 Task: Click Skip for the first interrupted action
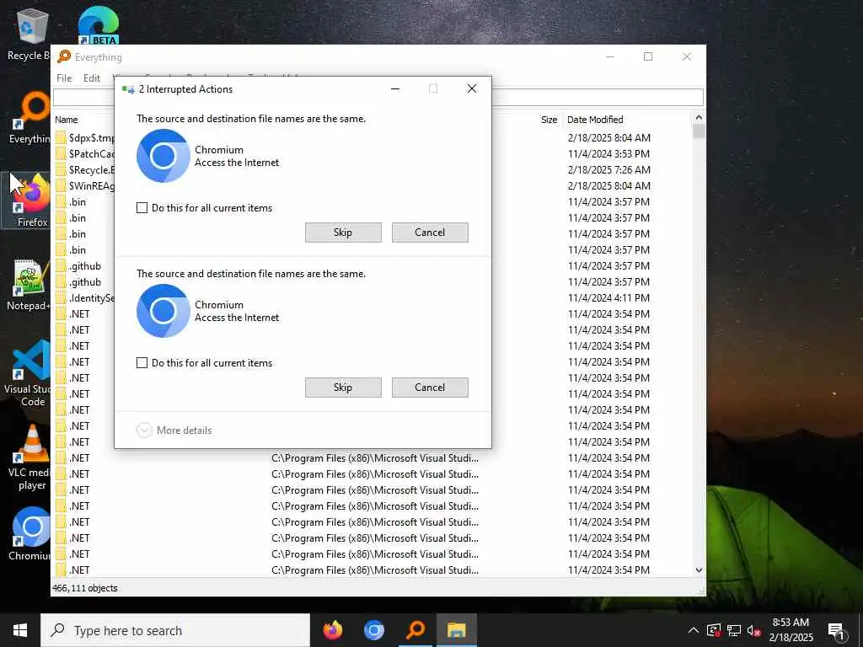[x=343, y=233]
